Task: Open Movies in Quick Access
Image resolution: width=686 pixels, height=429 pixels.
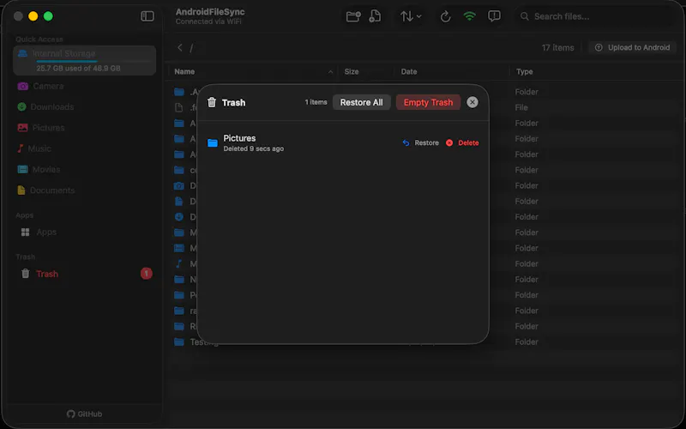Action: pos(84,169)
